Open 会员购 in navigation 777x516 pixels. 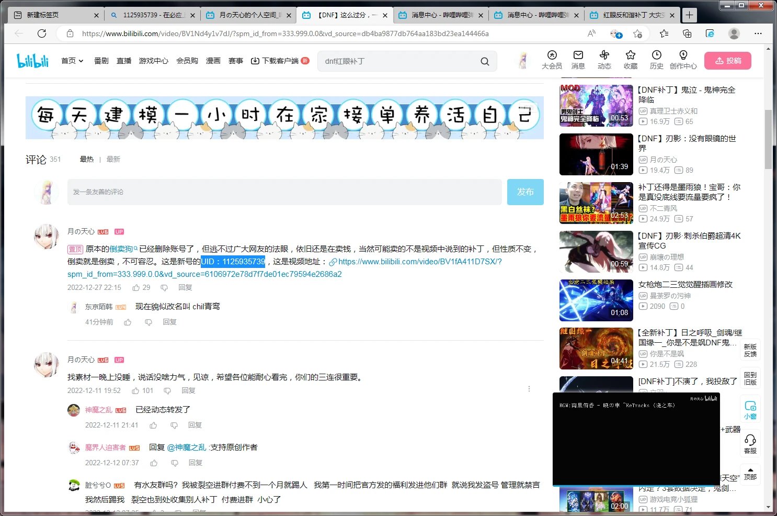(187, 61)
